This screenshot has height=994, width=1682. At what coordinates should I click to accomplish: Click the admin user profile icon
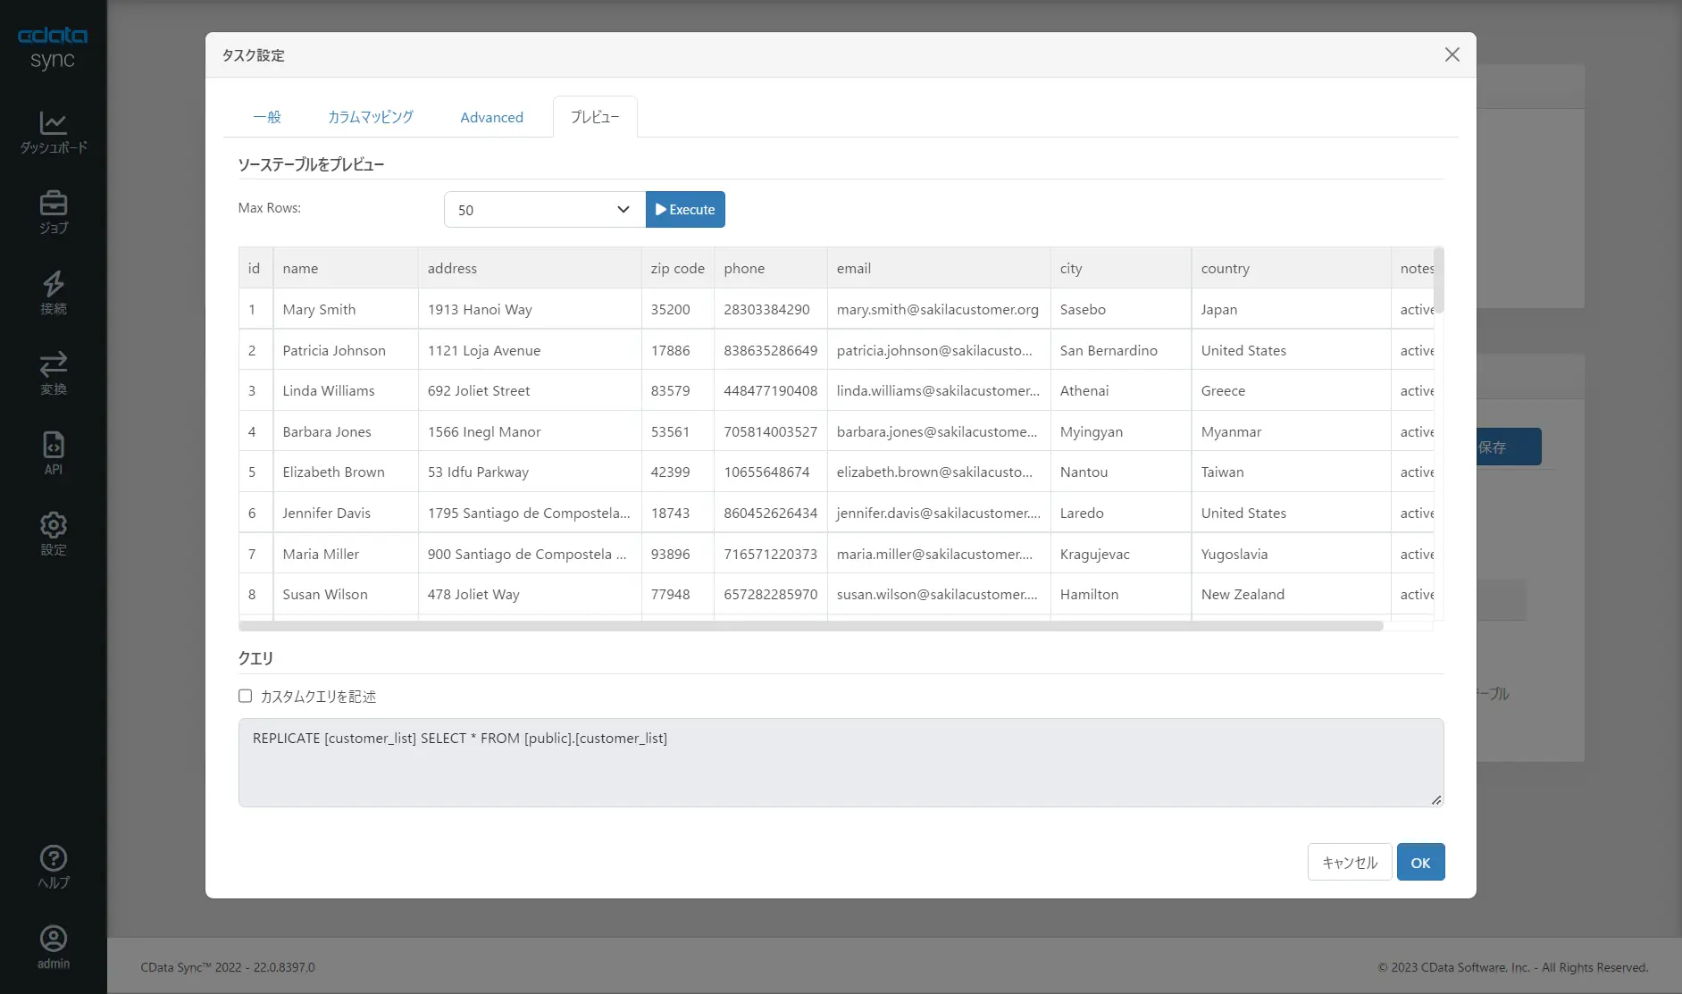pyautogui.click(x=53, y=939)
